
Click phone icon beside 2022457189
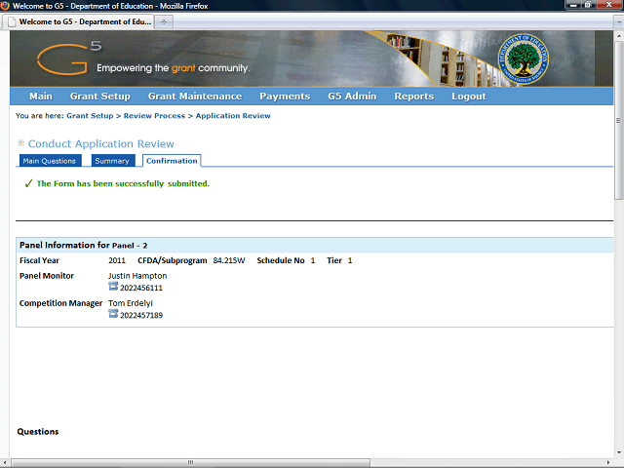click(x=113, y=314)
